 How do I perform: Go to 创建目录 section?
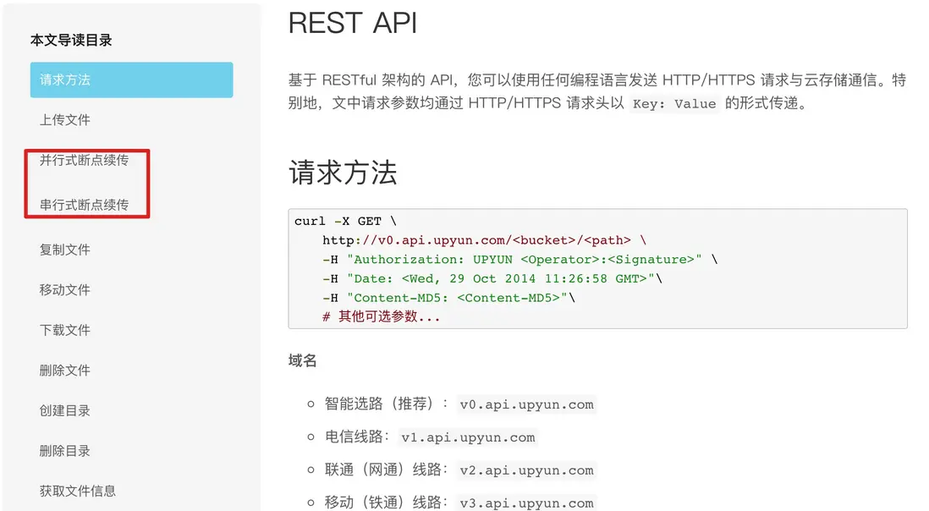click(65, 410)
